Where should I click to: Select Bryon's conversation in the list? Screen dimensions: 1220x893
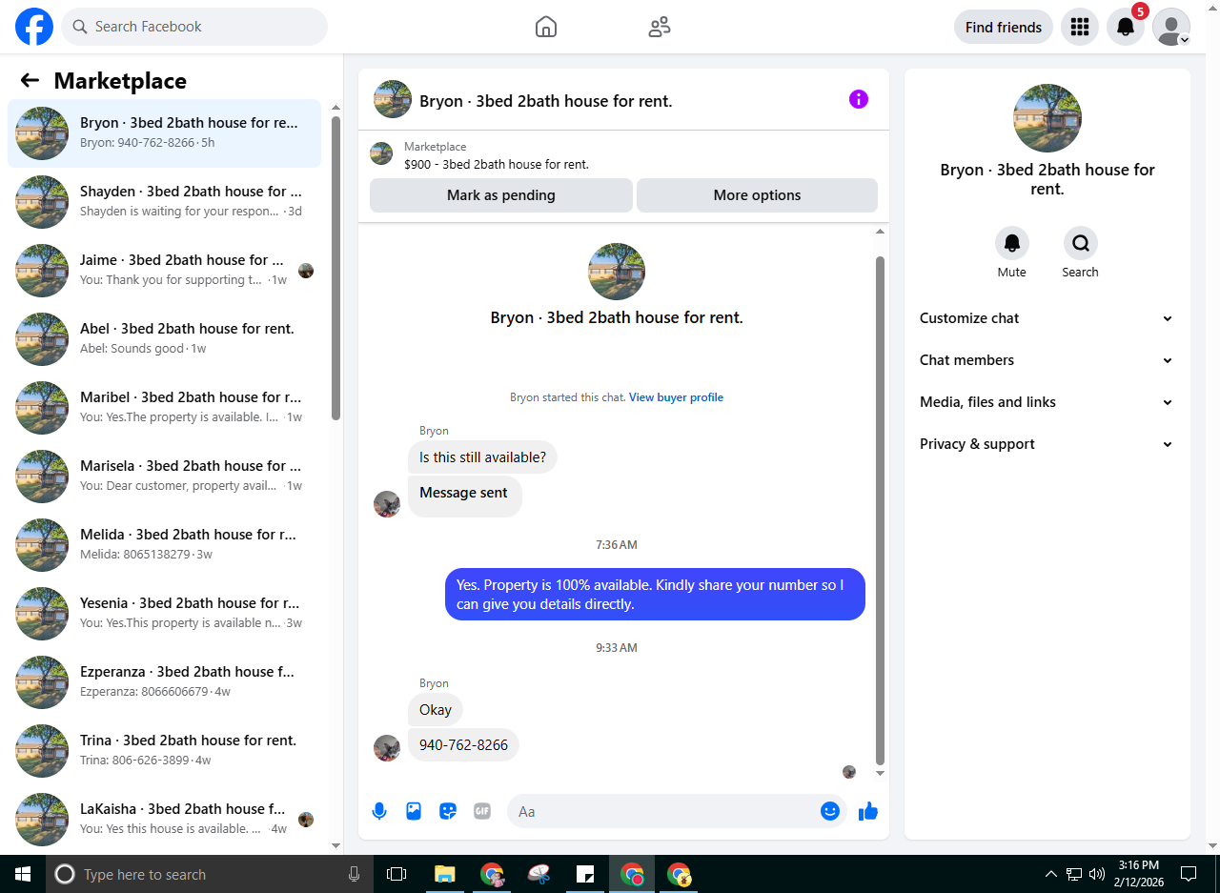(164, 133)
